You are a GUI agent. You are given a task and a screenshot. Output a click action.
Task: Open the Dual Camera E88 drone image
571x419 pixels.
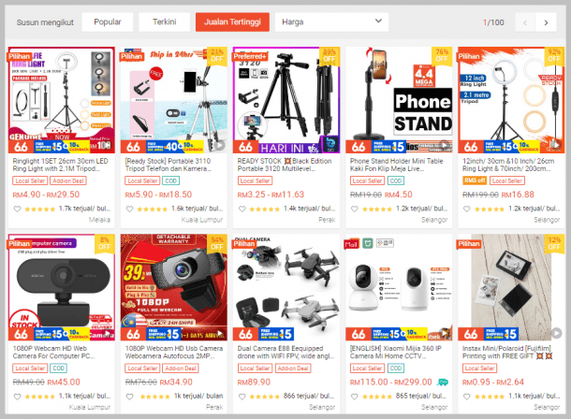point(286,287)
